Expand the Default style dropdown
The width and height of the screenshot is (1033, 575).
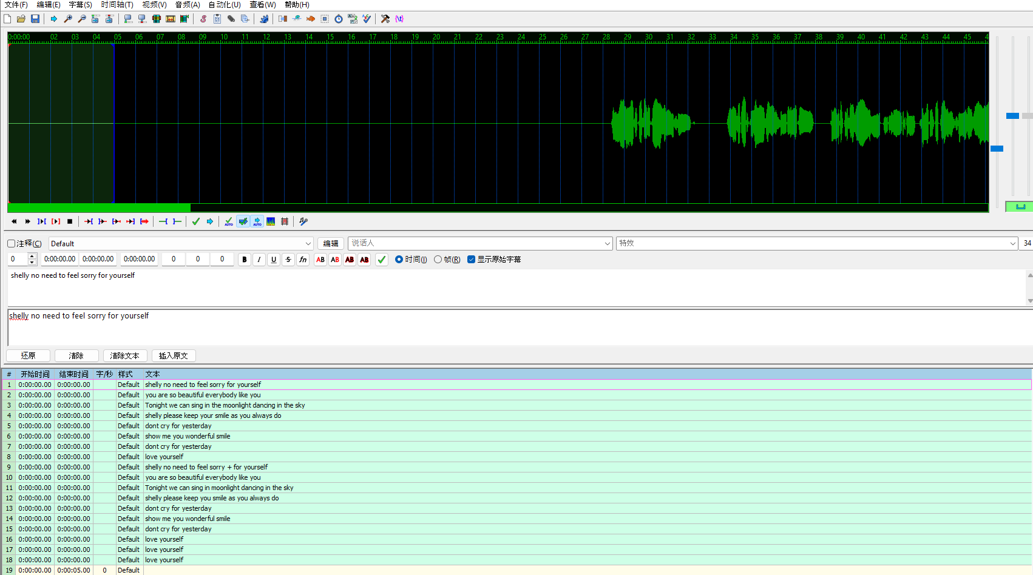[308, 244]
